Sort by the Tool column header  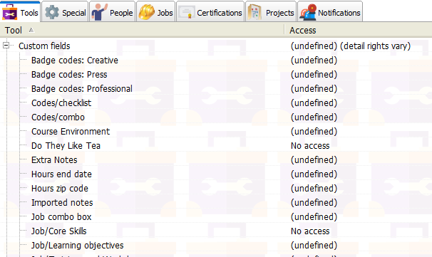142,30
